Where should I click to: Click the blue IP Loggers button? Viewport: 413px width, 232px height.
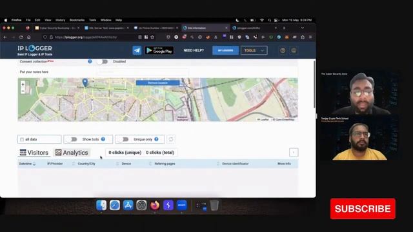pyautogui.click(x=225, y=50)
